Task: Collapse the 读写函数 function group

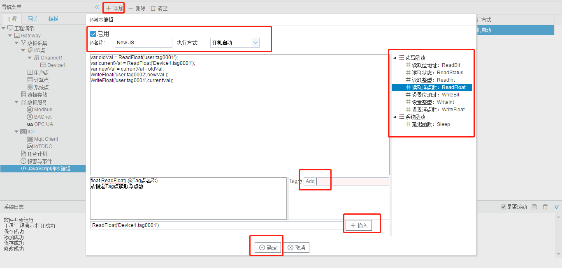Action: click(395, 58)
